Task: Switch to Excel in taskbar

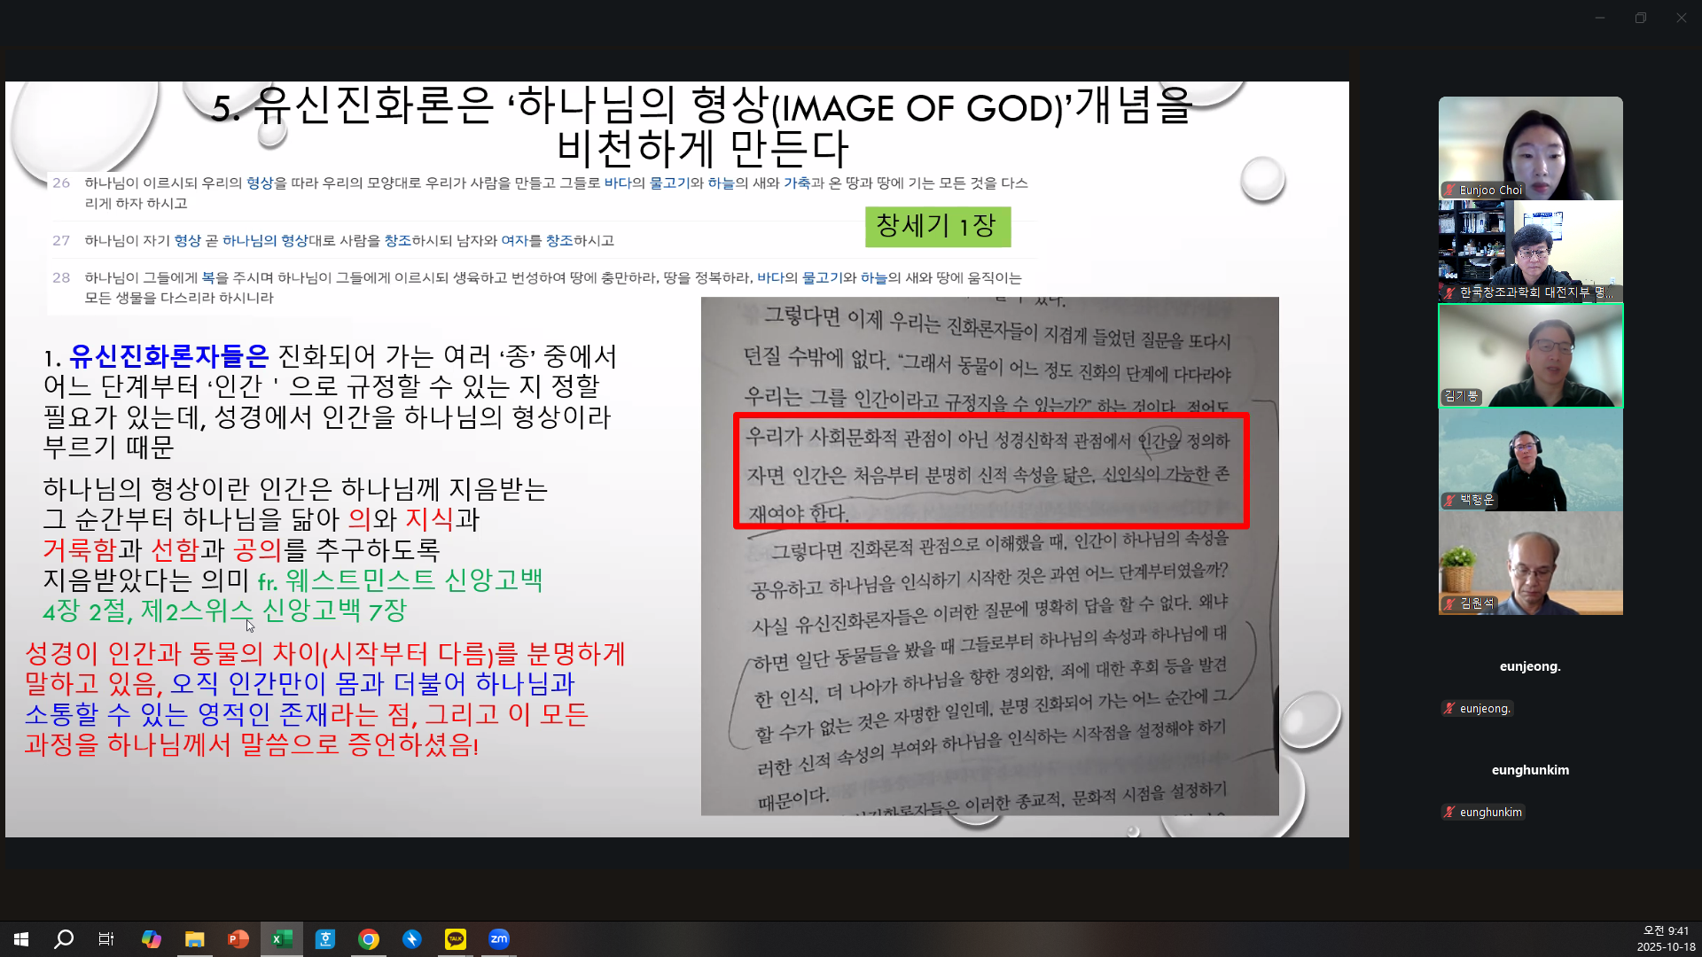Action: pyautogui.click(x=282, y=939)
